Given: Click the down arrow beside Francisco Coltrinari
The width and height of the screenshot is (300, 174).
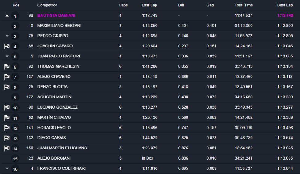Looking at the screenshot, I should (x=7, y=168).
